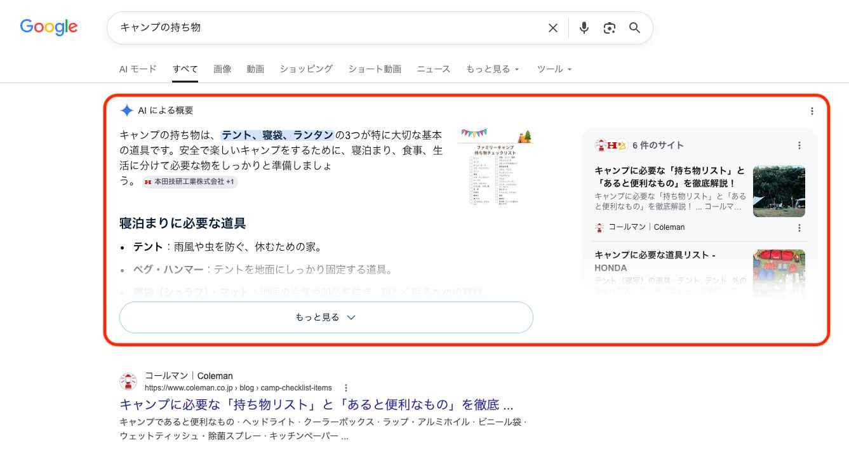The width and height of the screenshot is (849, 452).
Task: Open the ツール dropdown
Action: (x=554, y=69)
